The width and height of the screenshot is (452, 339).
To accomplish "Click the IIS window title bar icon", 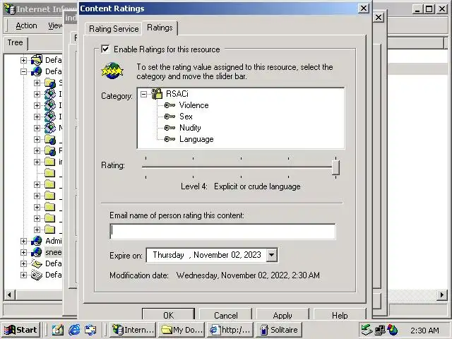I will (9, 8).
